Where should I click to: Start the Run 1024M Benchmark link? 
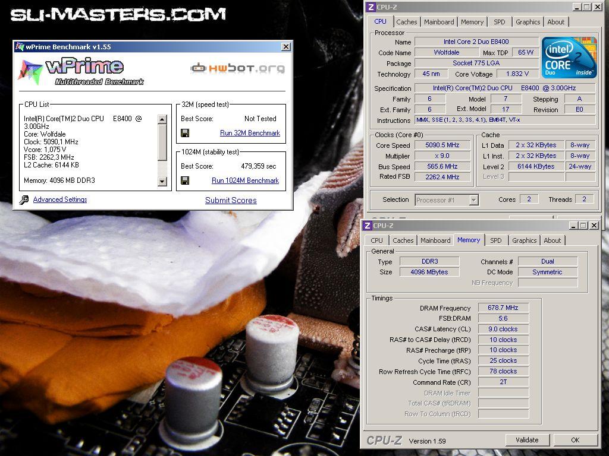245,180
